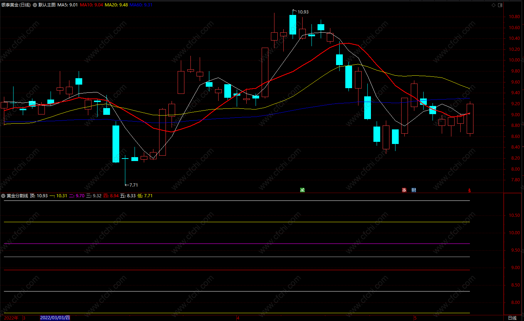524x321 pixels.
Task: Click the 三: 9.32 golden ratio value
Action: click(94, 196)
